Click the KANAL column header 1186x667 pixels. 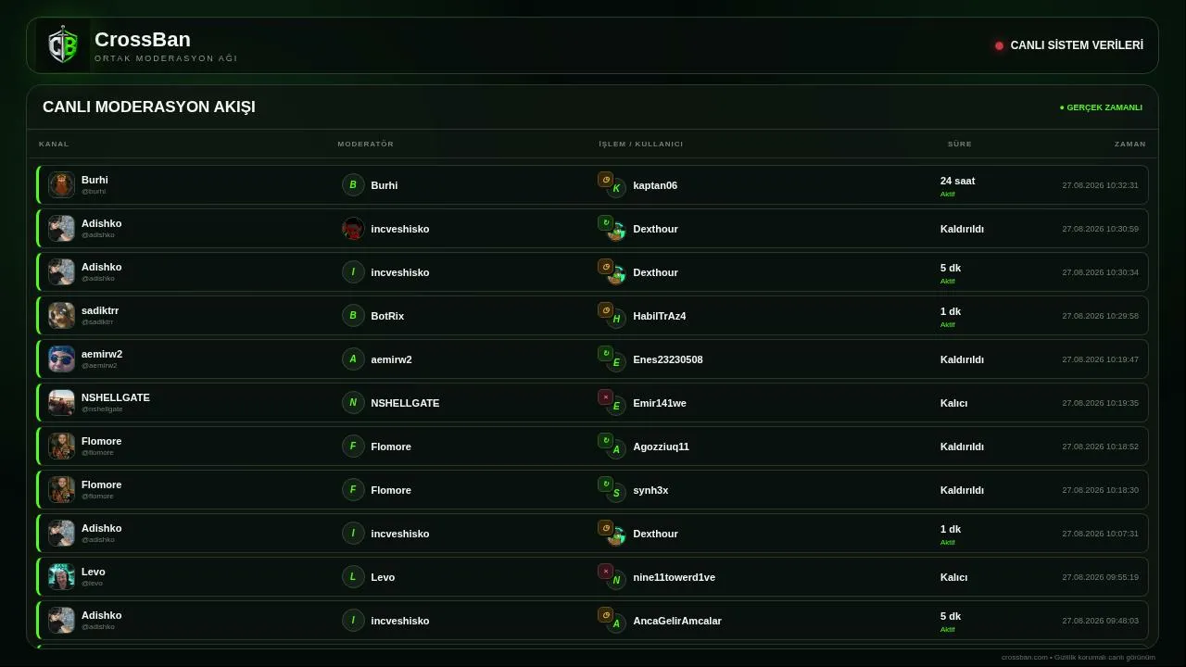coord(54,144)
